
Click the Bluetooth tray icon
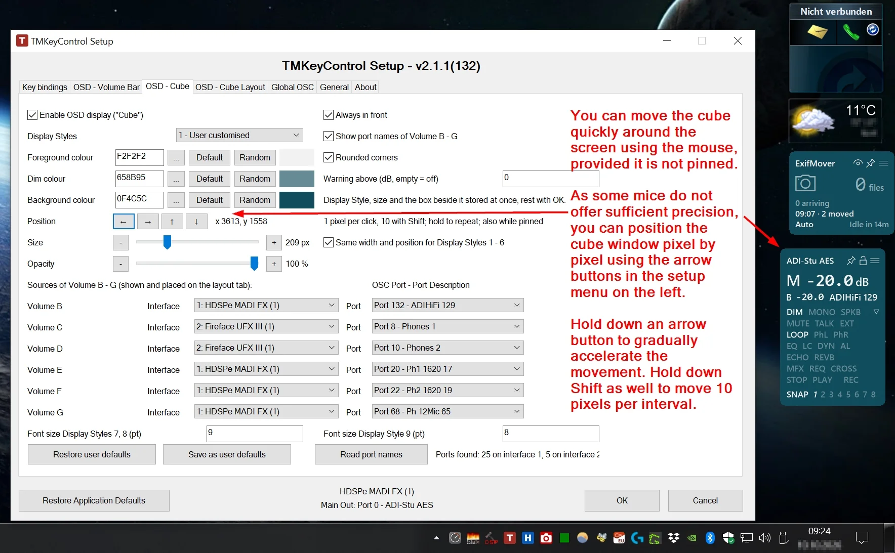(x=710, y=538)
